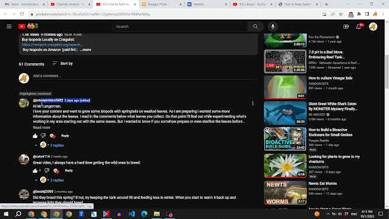Open the account avatar menu
This screenshot has height=219, width=389.
(x=373, y=27)
